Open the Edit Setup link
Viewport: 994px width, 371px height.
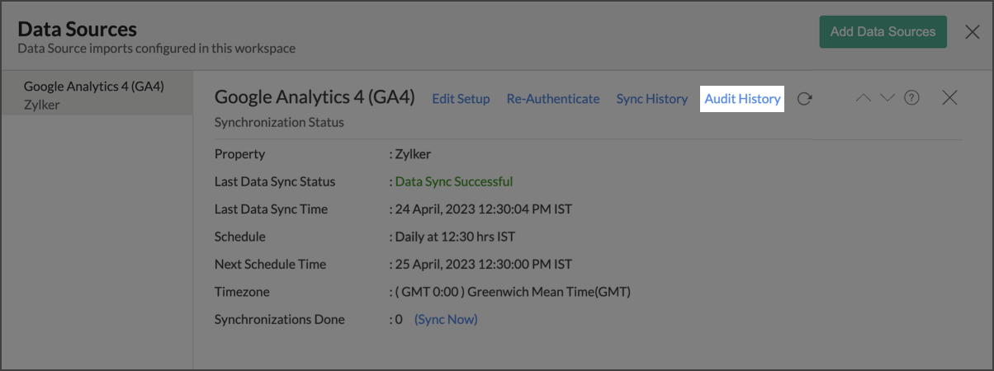[x=461, y=99]
